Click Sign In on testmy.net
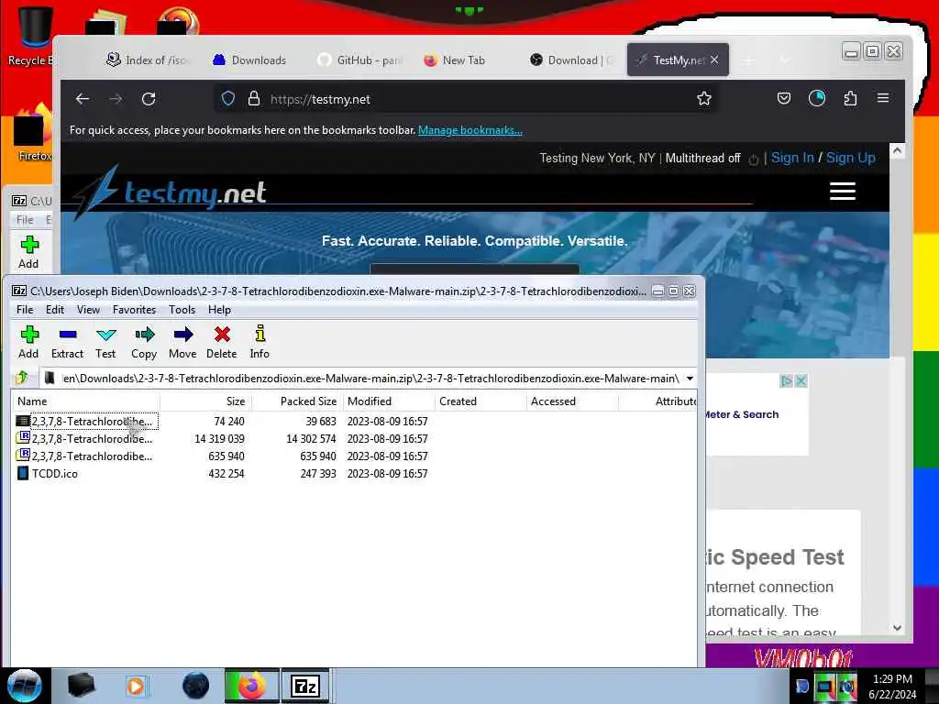Viewport: 939px width, 704px height. click(792, 158)
